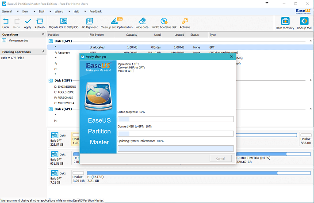Open the Wipe data tool

click(142, 23)
